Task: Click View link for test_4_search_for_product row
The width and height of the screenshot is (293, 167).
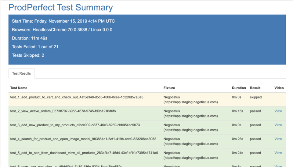Action: pyautogui.click(x=278, y=139)
